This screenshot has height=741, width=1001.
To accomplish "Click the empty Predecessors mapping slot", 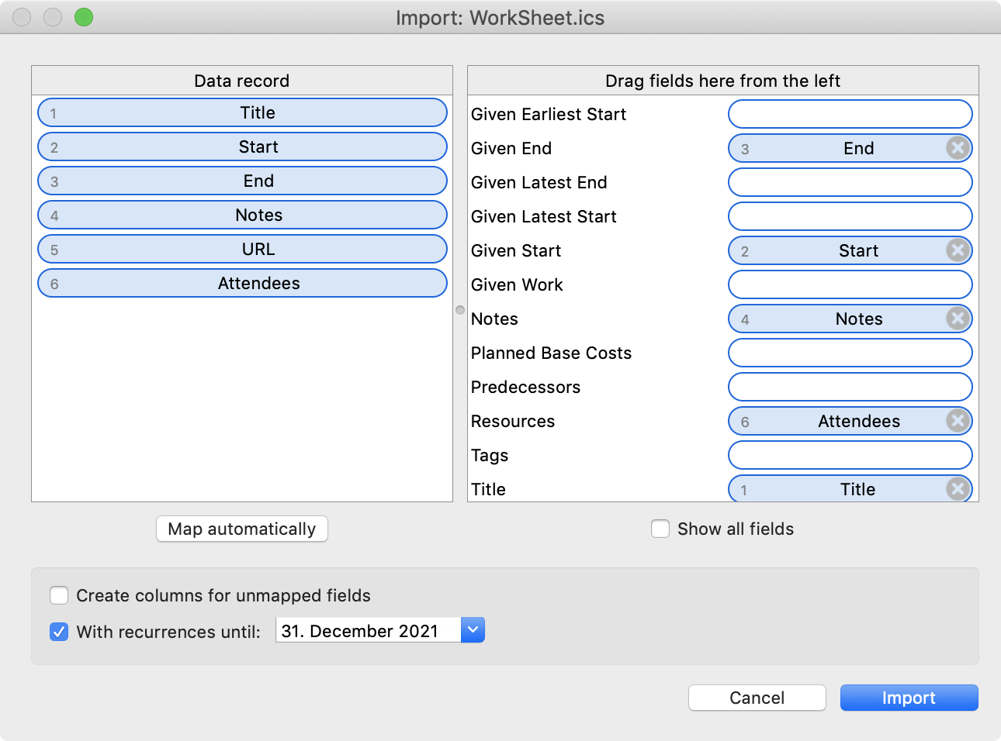I will pos(850,387).
